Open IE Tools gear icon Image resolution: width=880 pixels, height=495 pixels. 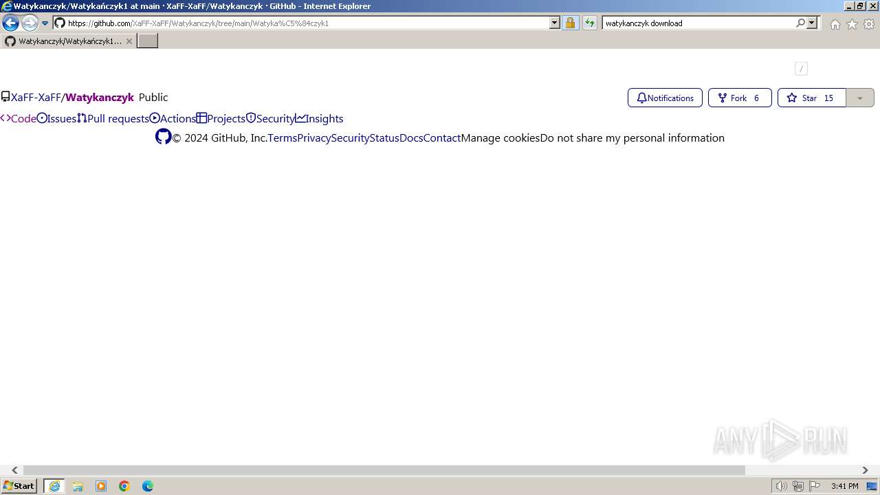tap(869, 24)
